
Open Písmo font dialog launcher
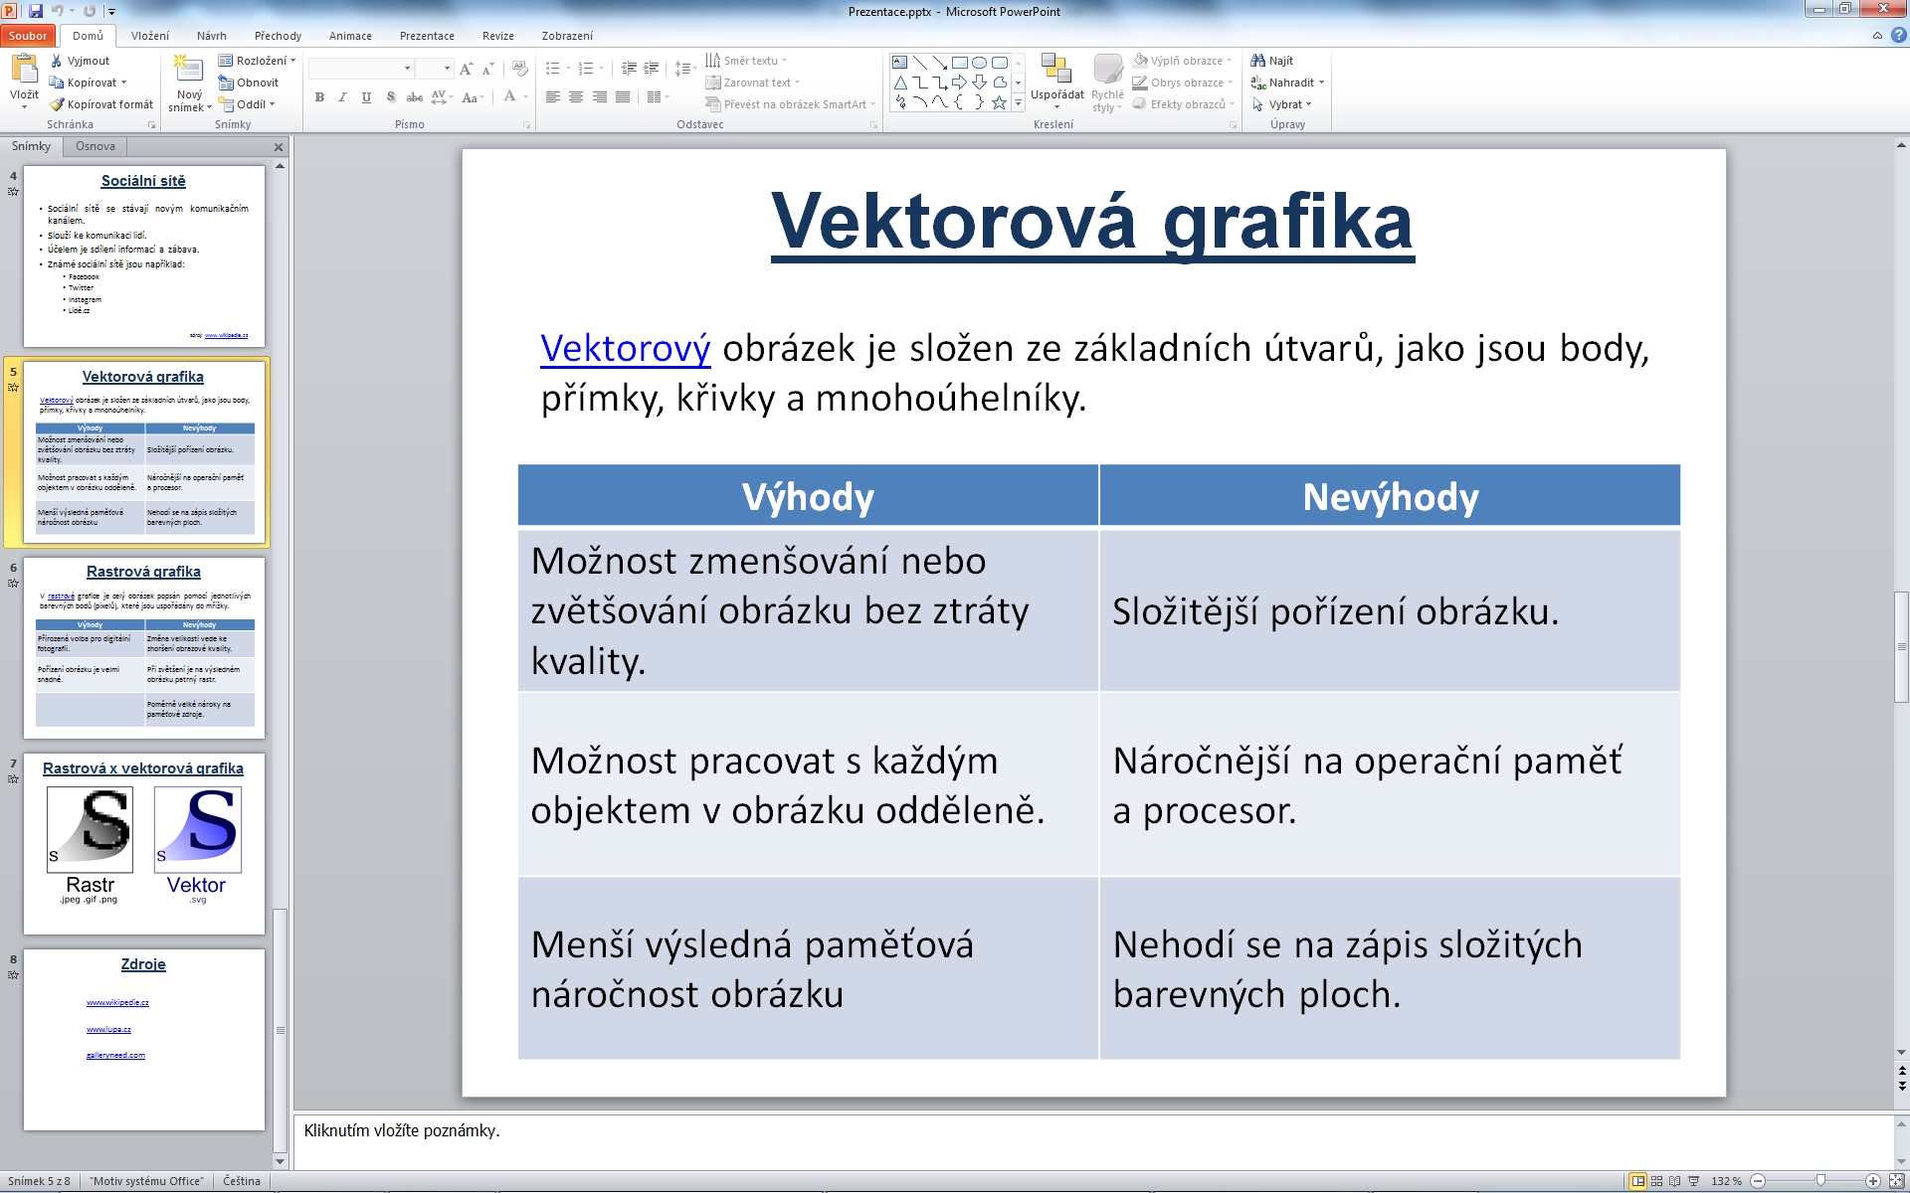(x=526, y=125)
